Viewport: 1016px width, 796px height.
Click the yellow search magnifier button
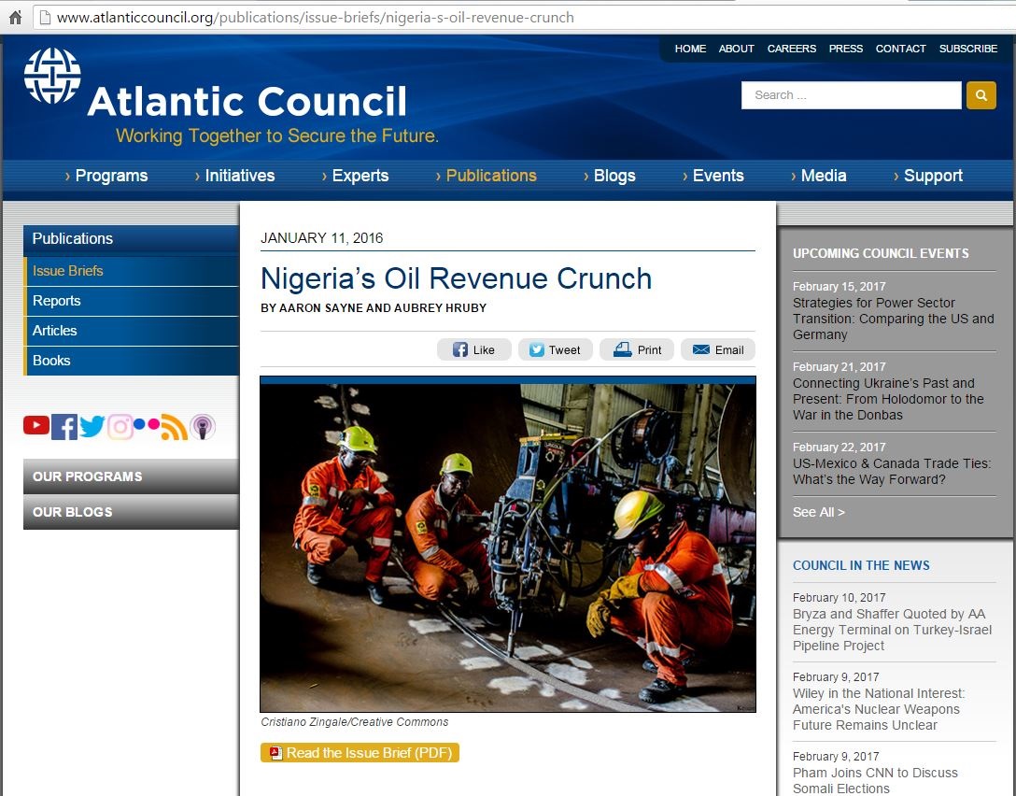coord(981,95)
